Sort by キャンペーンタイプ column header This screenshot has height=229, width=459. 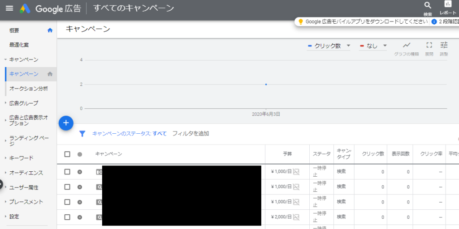click(x=344, y=154)
